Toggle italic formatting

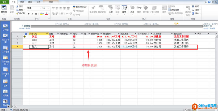coord(32,14)
